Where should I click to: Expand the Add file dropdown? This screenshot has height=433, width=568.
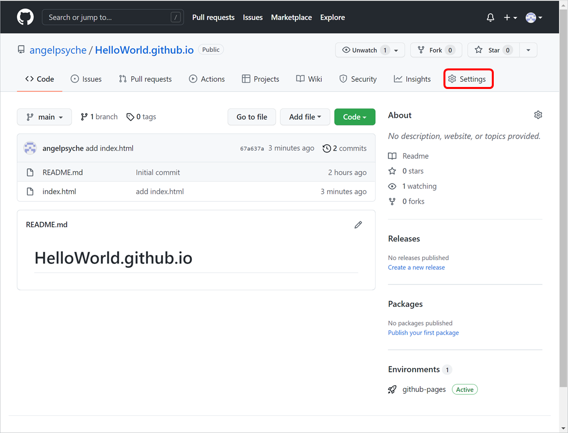click(x=305, y=117)
